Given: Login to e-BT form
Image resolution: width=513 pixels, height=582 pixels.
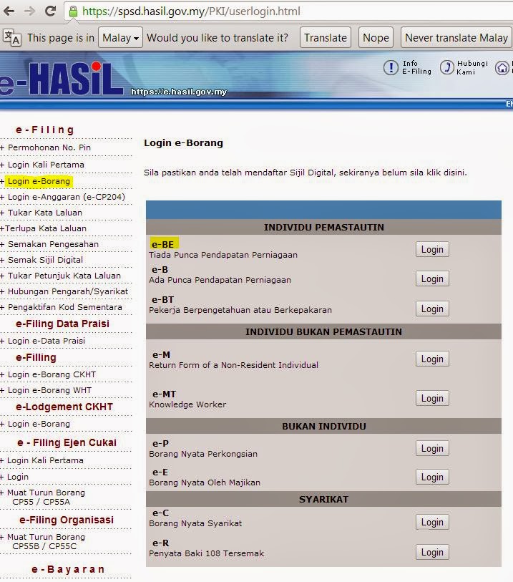Looking at the screenshot, I should (432, 309).
